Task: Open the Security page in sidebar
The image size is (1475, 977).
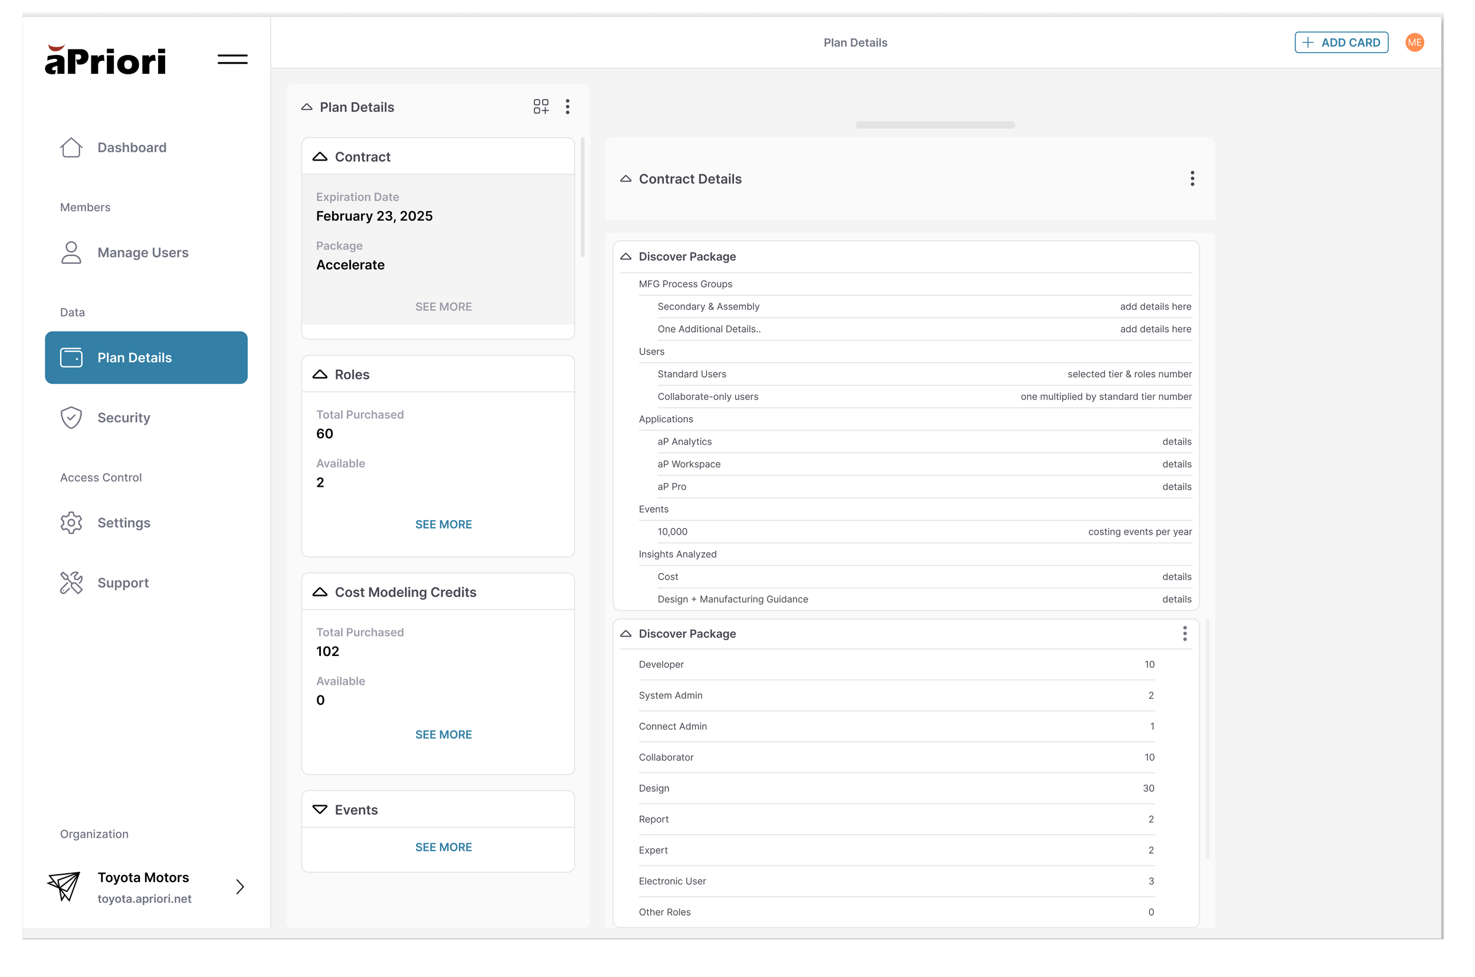Action: 123,418
